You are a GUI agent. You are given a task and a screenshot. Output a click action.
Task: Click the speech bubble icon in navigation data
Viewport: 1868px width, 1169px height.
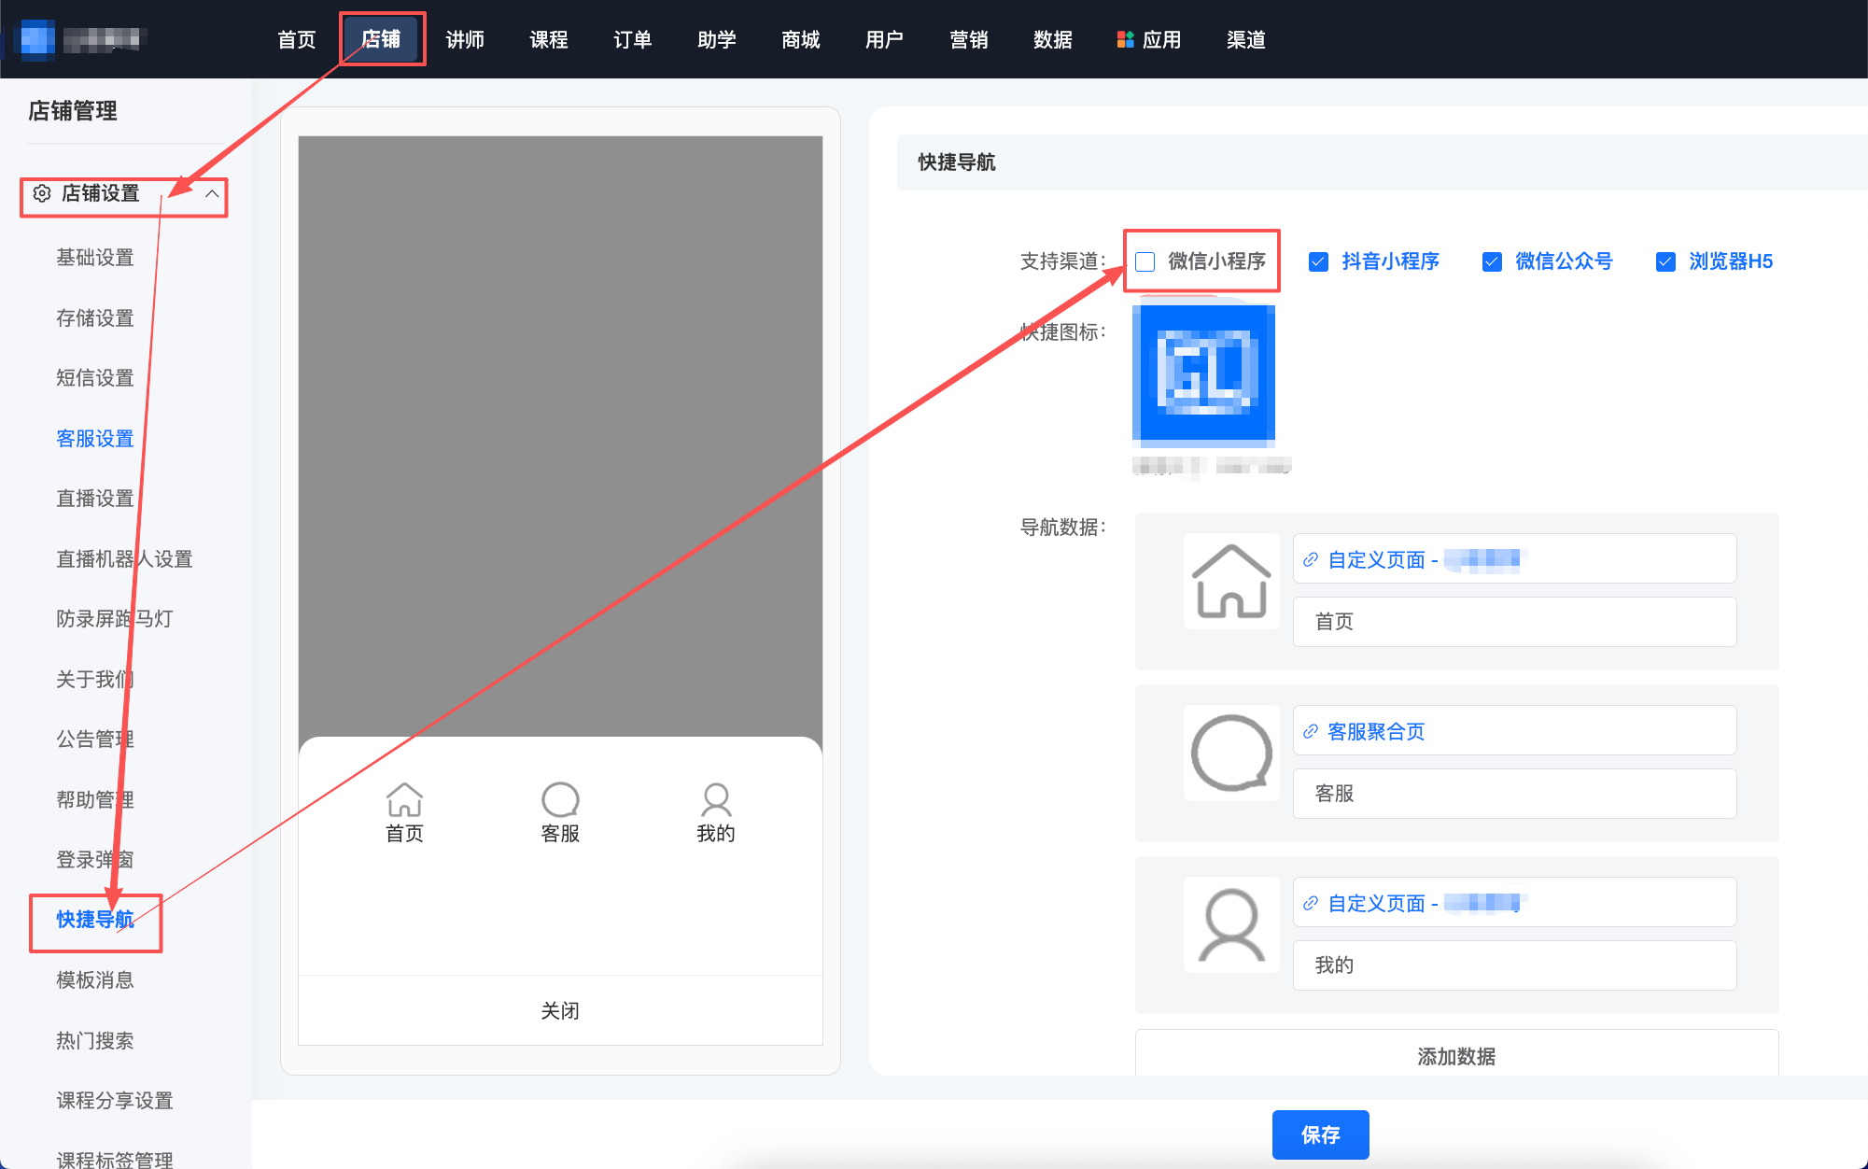coord(1231,753)
